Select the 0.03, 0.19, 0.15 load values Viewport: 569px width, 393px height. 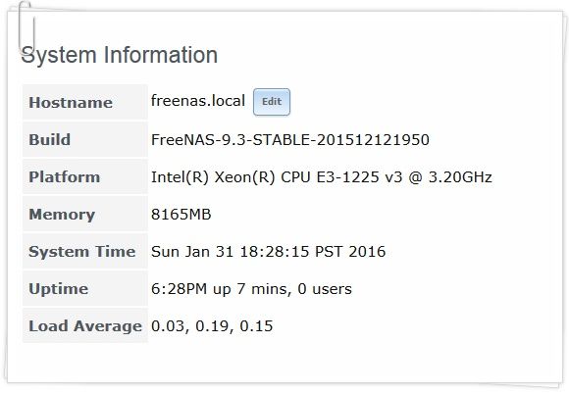[212, 326]
